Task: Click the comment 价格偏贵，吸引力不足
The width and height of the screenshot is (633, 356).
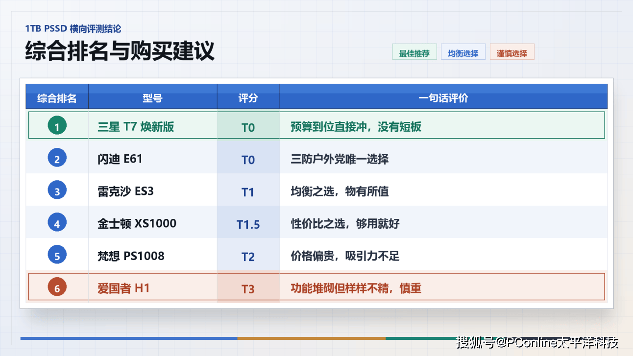Action: pyautogui.click(x=345, y=256)
